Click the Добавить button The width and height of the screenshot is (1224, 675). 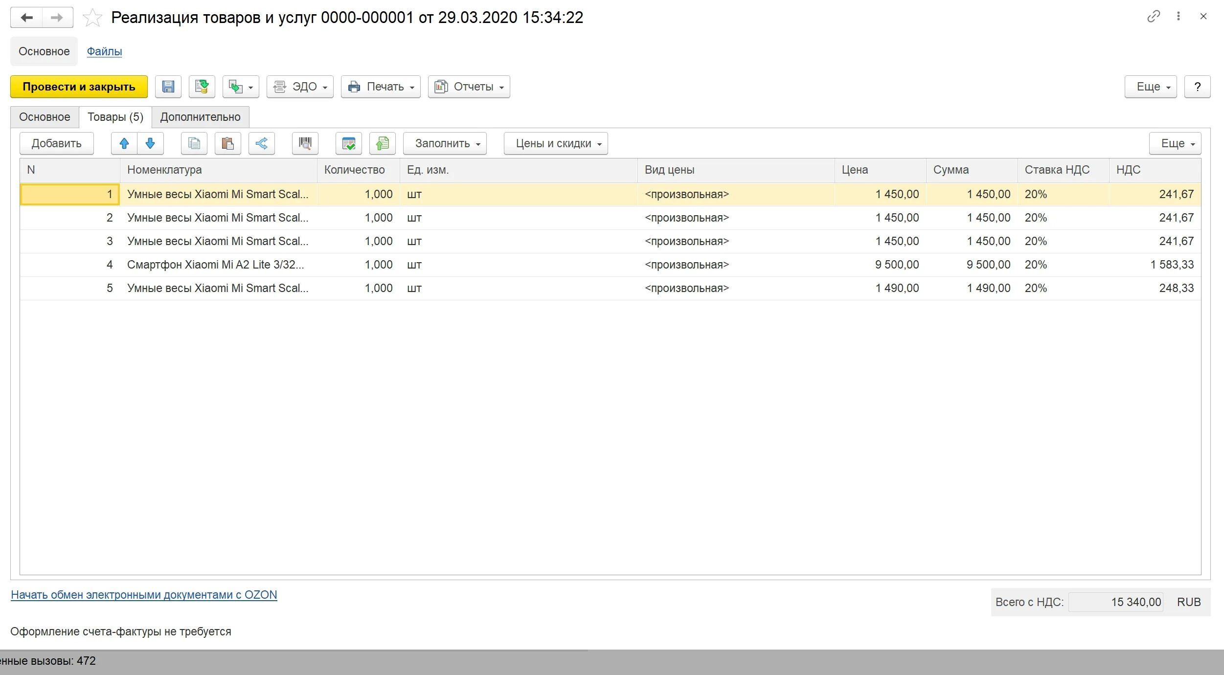(x=57, y=143)
